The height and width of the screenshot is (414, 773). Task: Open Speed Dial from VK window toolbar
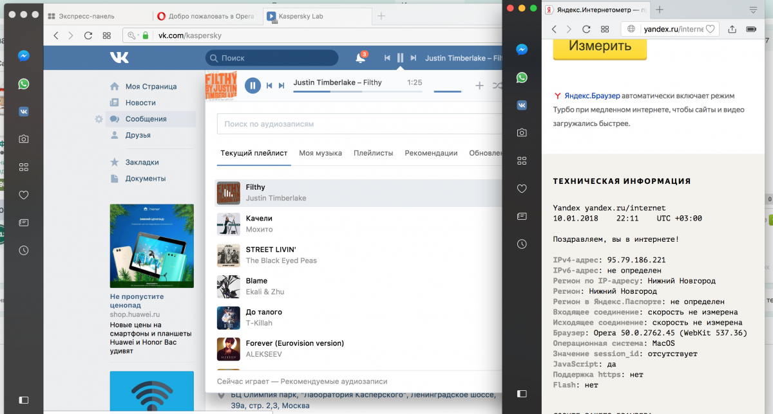(x=107, y=35)
